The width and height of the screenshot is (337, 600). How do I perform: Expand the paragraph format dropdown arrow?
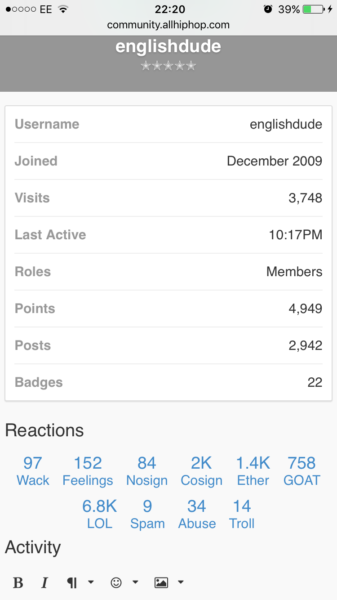(x=91, y=582)
